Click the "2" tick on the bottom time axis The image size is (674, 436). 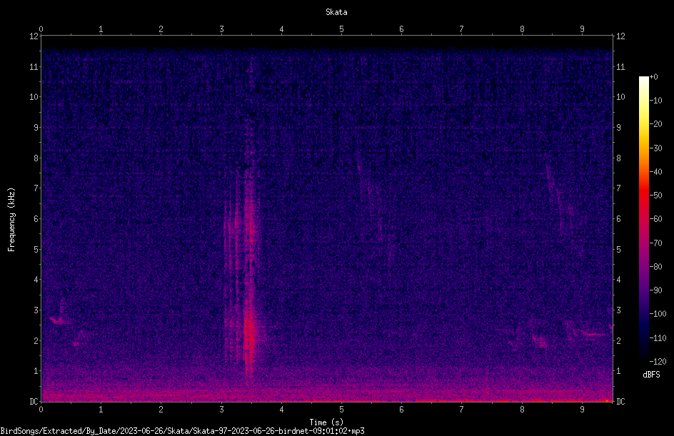pyautogui.click(x=161, y=410)
